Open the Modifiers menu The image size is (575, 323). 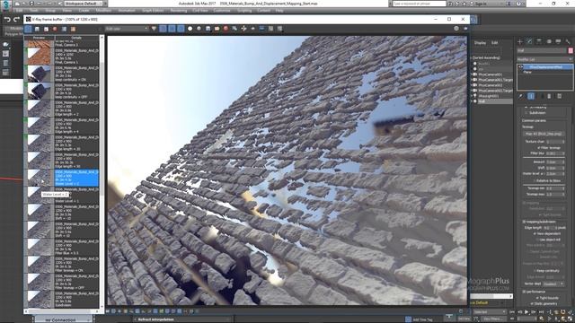tap(104, 11)
